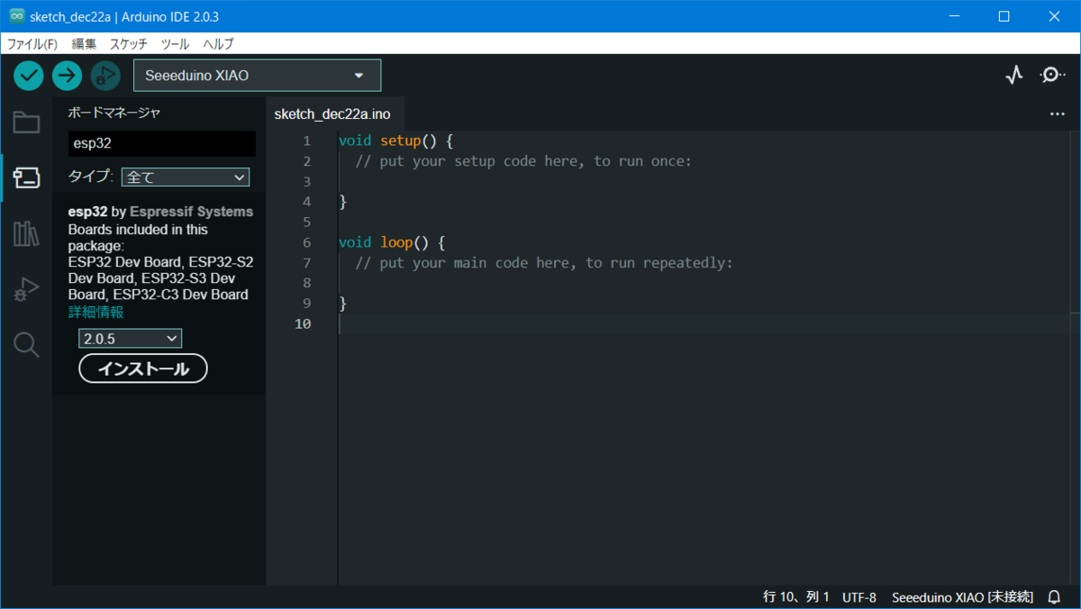Click the setup code comment on line 2
This screenshot has width=1081, height=609.
(x=523, y=161)
